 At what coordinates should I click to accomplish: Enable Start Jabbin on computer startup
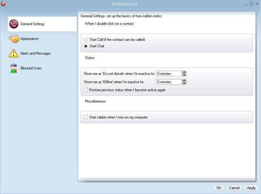[86, 117]
